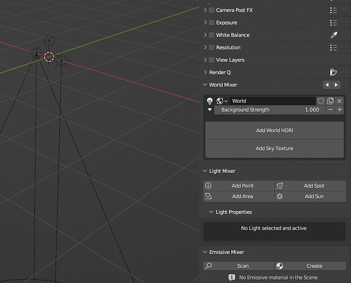Click the Render Q clipboard icon

pos(333,72)
